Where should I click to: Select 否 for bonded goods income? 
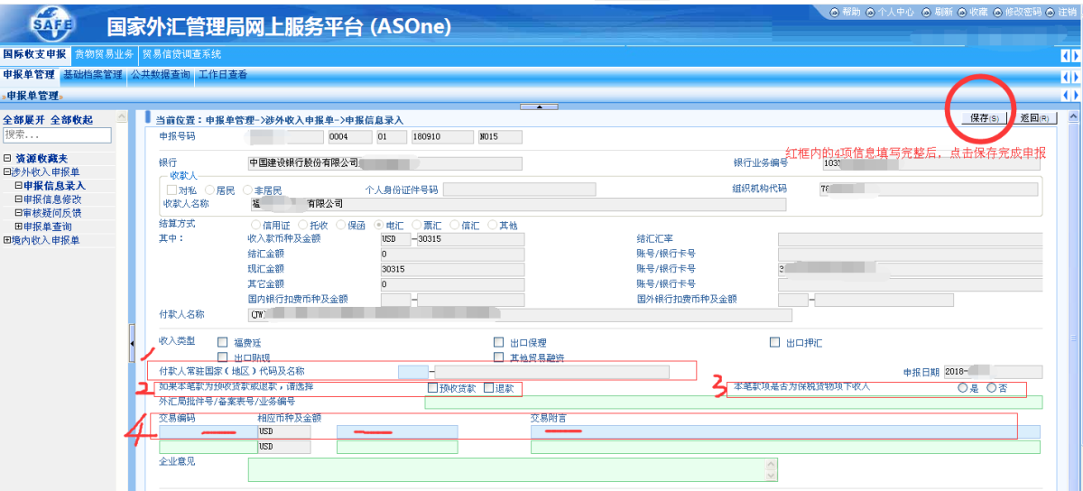[992, 388]
